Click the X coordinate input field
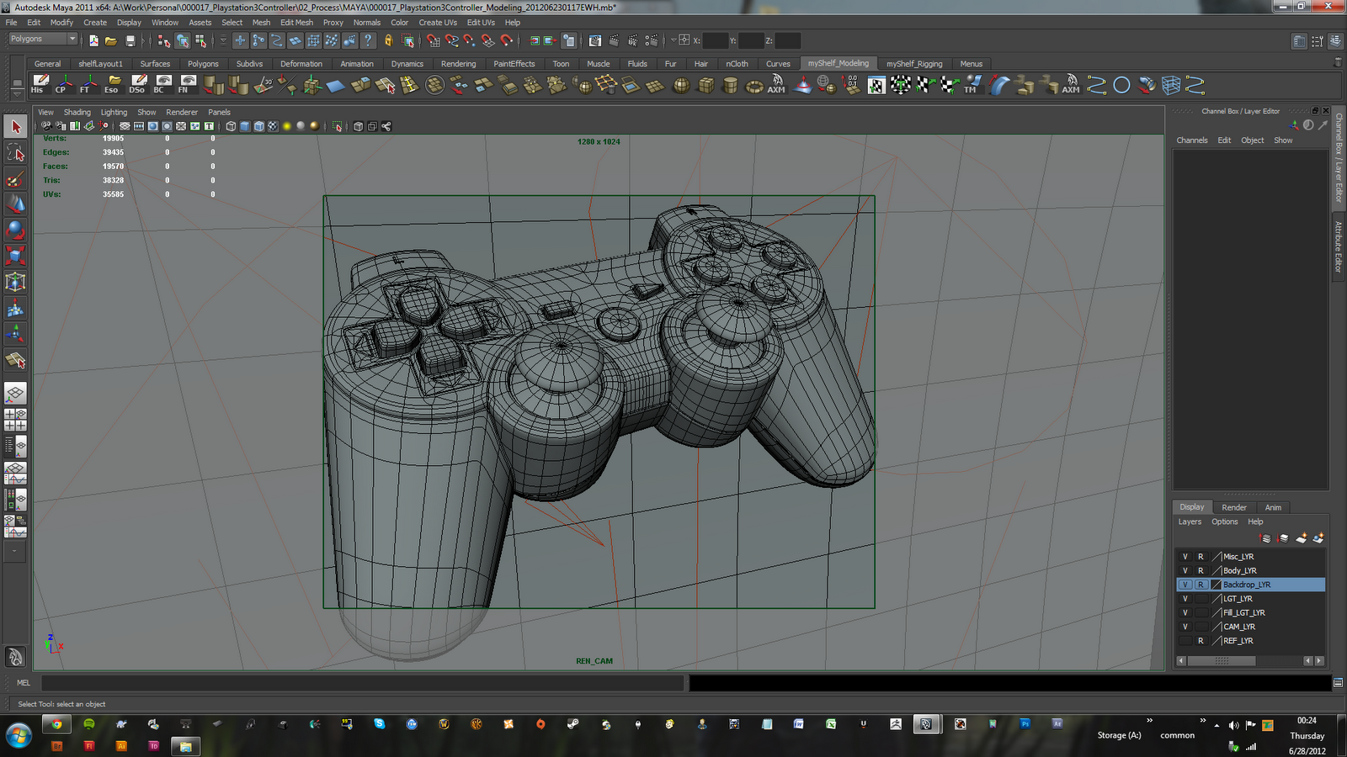Image resolution: width=1347 pixels, height=757 pixels. [x=715, y=40]
